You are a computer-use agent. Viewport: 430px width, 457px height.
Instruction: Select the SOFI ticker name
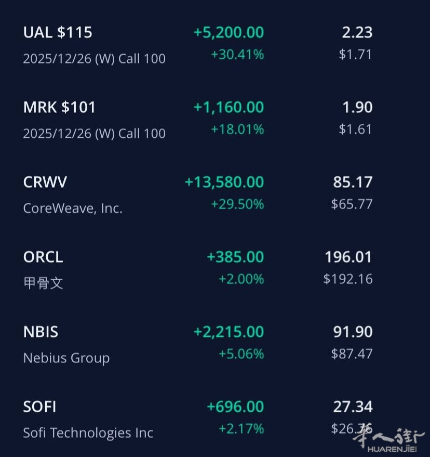39,407
